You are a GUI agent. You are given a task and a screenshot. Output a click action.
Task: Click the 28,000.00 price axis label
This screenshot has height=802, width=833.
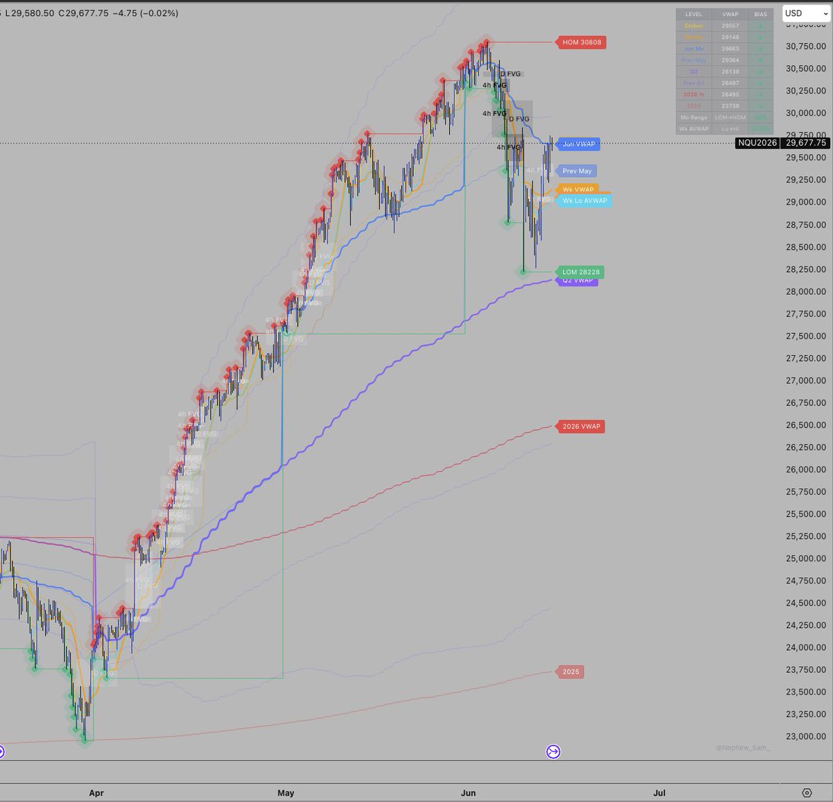tap(806, 291)
